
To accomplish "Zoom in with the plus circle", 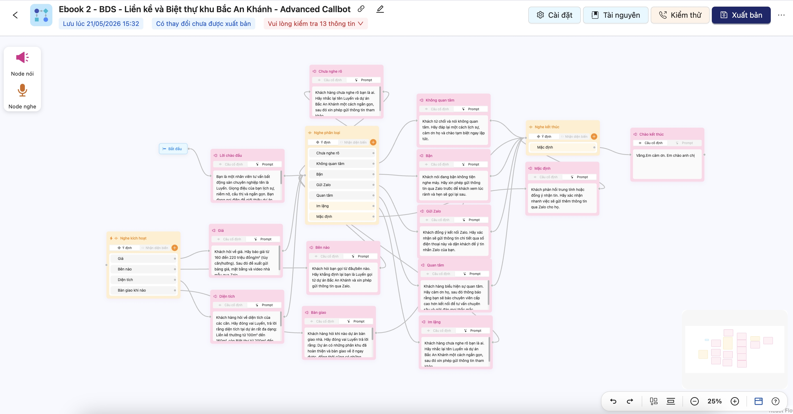I will [x=735, y=401].
